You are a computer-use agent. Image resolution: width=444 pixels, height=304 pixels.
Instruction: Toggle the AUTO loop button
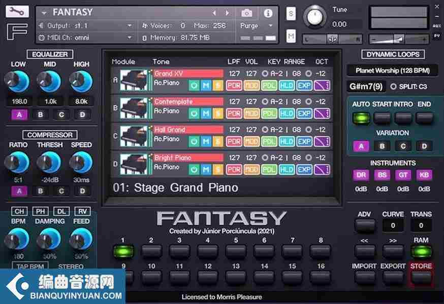(x=361, y=118)
